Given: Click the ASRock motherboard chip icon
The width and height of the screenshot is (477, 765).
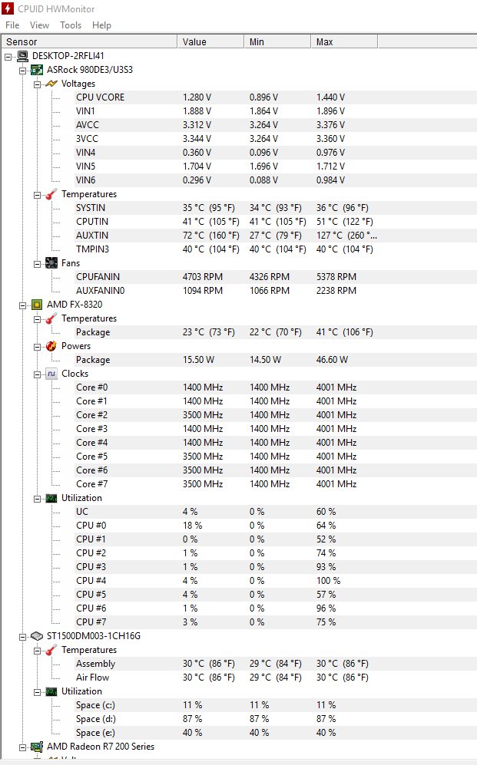Looking at the screenshot, I should pos(36,70).
